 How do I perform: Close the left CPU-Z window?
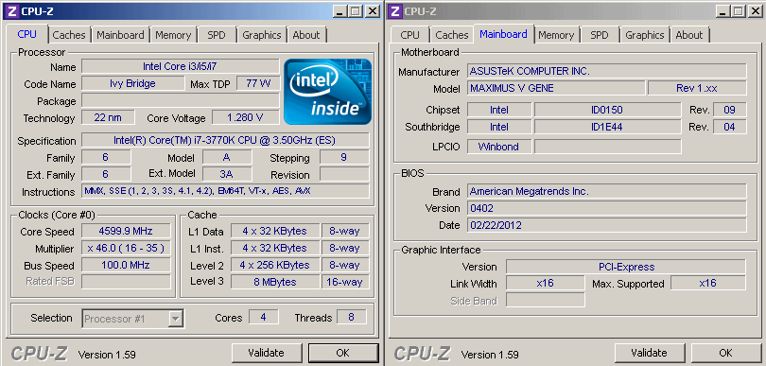[x=373, y=11]
